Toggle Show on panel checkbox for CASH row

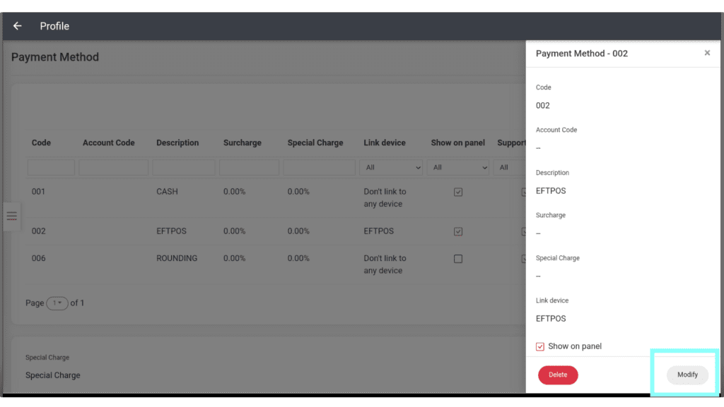458,192
